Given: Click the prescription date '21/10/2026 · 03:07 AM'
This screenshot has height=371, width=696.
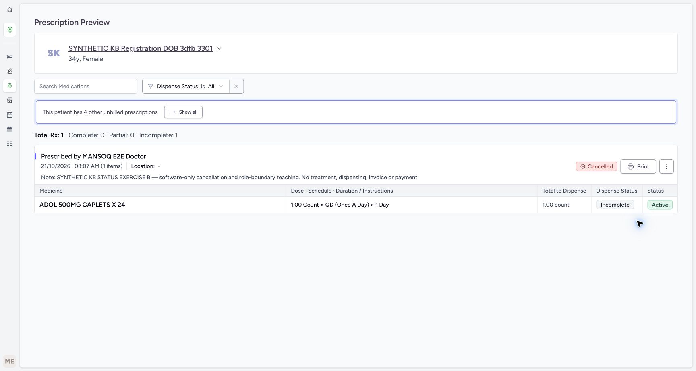Looking at the screenshot, I should (x=70, y=166).
